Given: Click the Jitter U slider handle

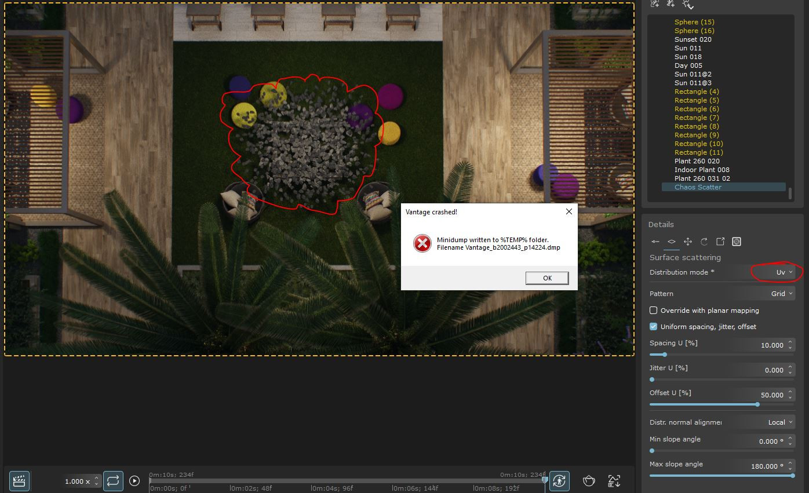Looking at the screenshot, I should click(652, 379).
